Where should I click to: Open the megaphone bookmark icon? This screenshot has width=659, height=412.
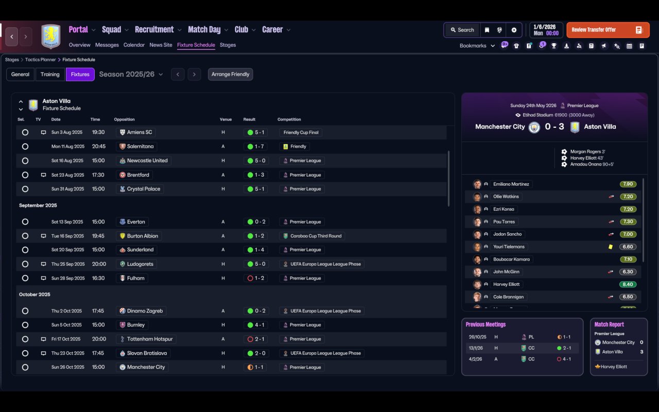point(603,46)
